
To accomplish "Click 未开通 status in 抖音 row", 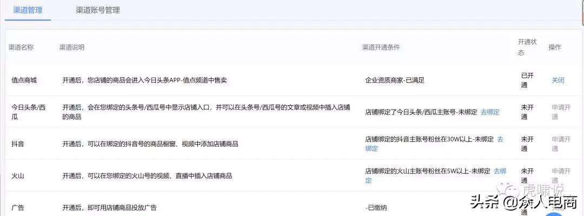I will (x=527, y=144).
